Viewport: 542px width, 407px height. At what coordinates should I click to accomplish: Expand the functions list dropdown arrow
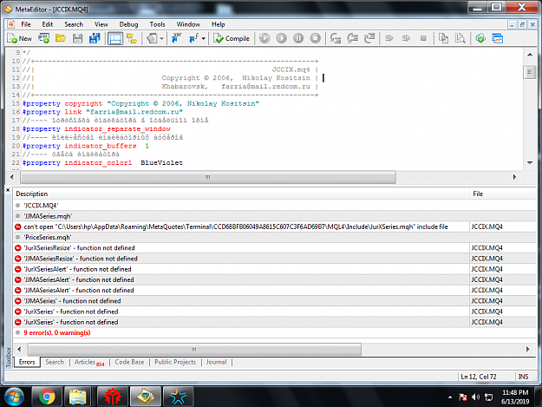[203, 38]
